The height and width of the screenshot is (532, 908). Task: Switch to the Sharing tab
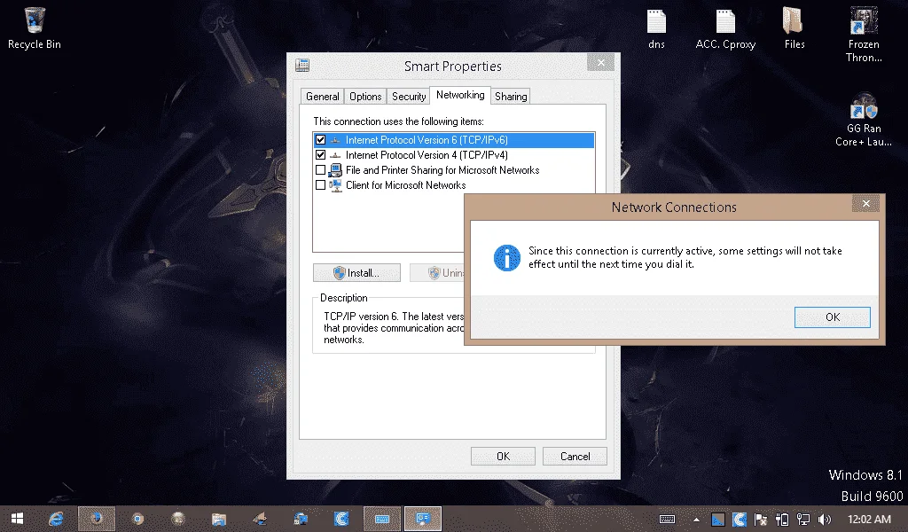[x=511, y=97]
